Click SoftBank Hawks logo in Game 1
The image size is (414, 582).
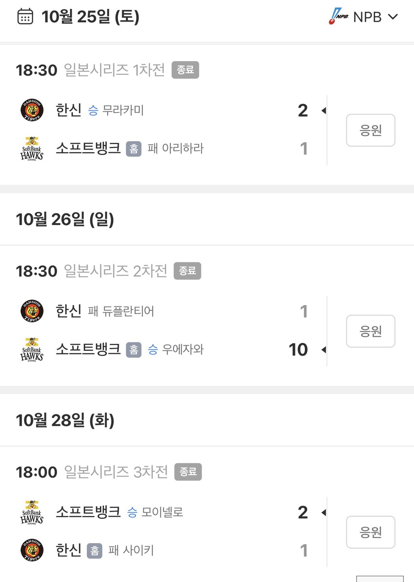32,149
